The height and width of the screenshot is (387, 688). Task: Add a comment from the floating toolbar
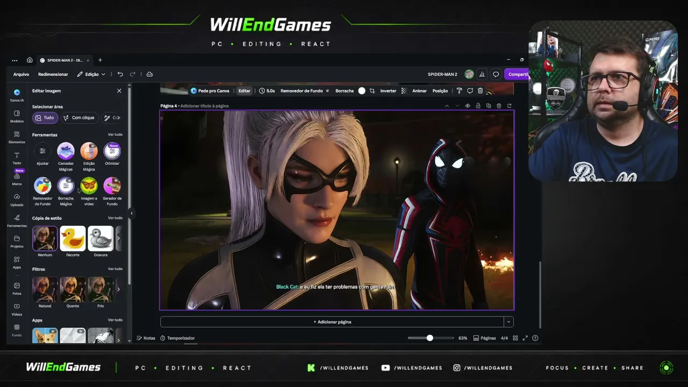click(470, 91)
